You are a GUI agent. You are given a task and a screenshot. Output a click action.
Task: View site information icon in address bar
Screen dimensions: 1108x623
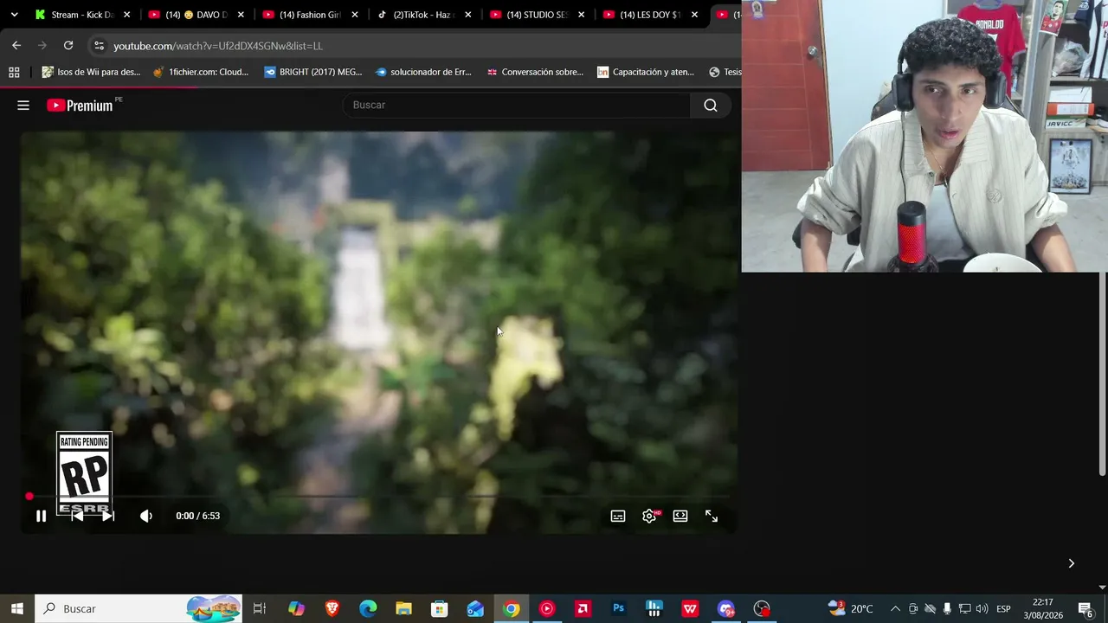pyautogui.click(x=99, y=46)
